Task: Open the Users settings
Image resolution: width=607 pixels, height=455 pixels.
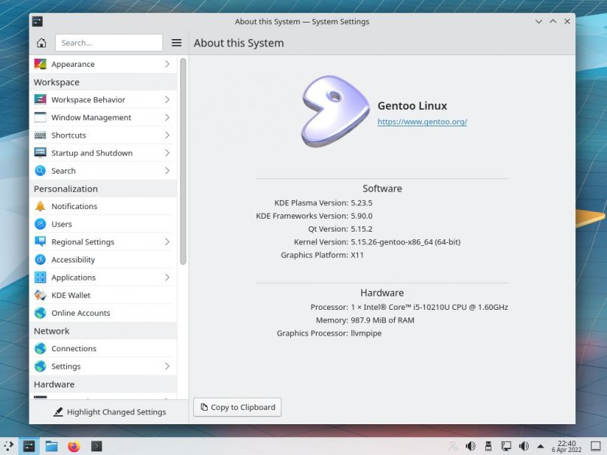Action: point(62,224)
